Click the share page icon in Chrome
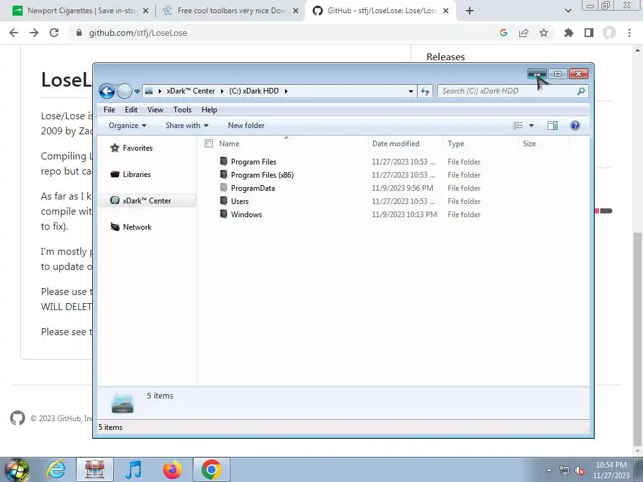 pos(524,33)
